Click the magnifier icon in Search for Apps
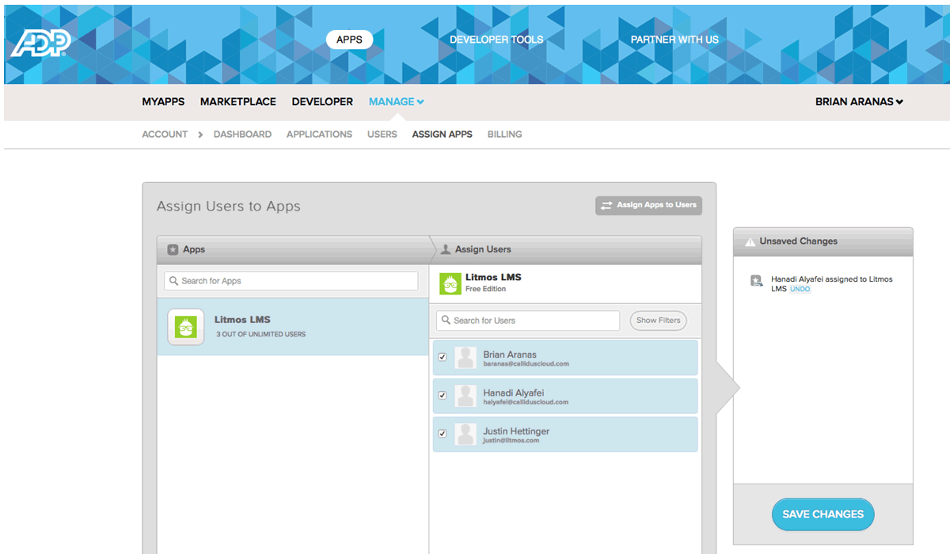The height and width of the screenshot is (554, 950). click(x=174, y=281)
